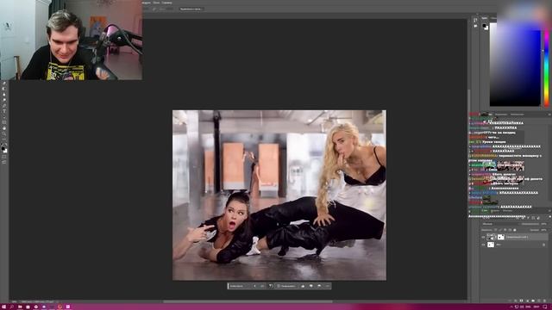Screen dimensions: 552x310
Task: Click the horizontal scrollbar below the canvas
Action: click(x=248, y=301)
